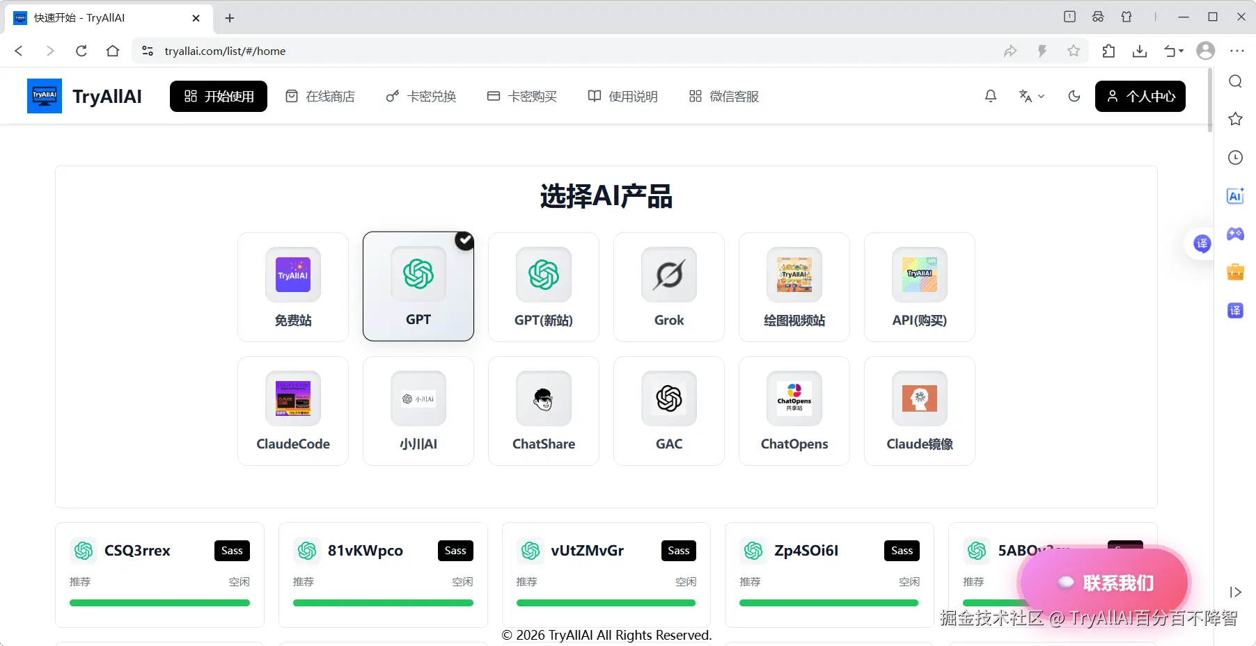Collapse the browser sidebar panel
1256x646 pixels.
(x=1236, y=592)
